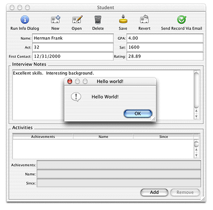Create a record with New icon

tap(55, 19)
